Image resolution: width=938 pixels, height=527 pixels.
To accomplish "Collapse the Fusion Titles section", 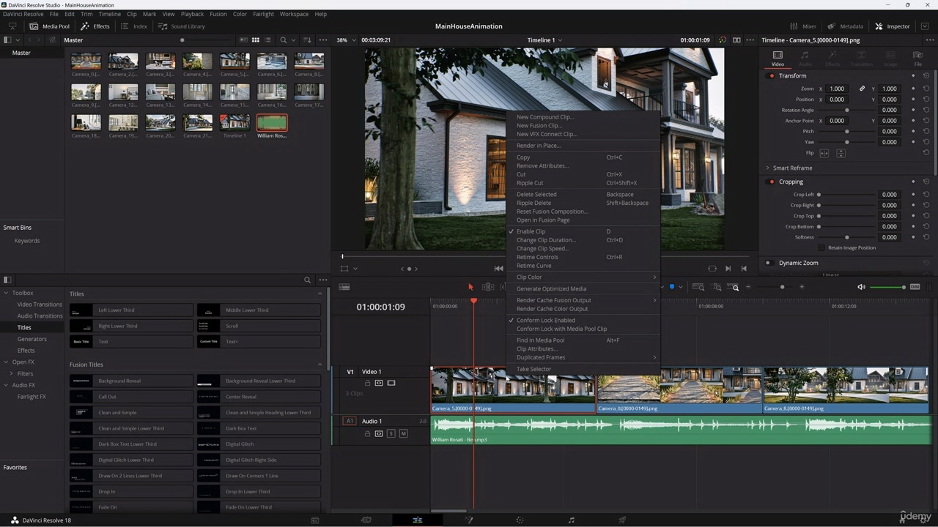I will click(x=320, y=365).
